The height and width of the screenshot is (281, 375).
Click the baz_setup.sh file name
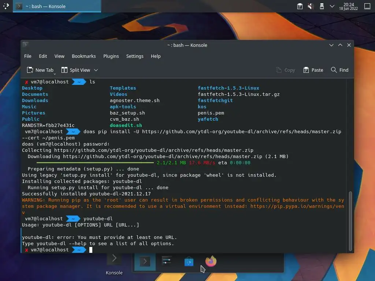coord(127,113)
